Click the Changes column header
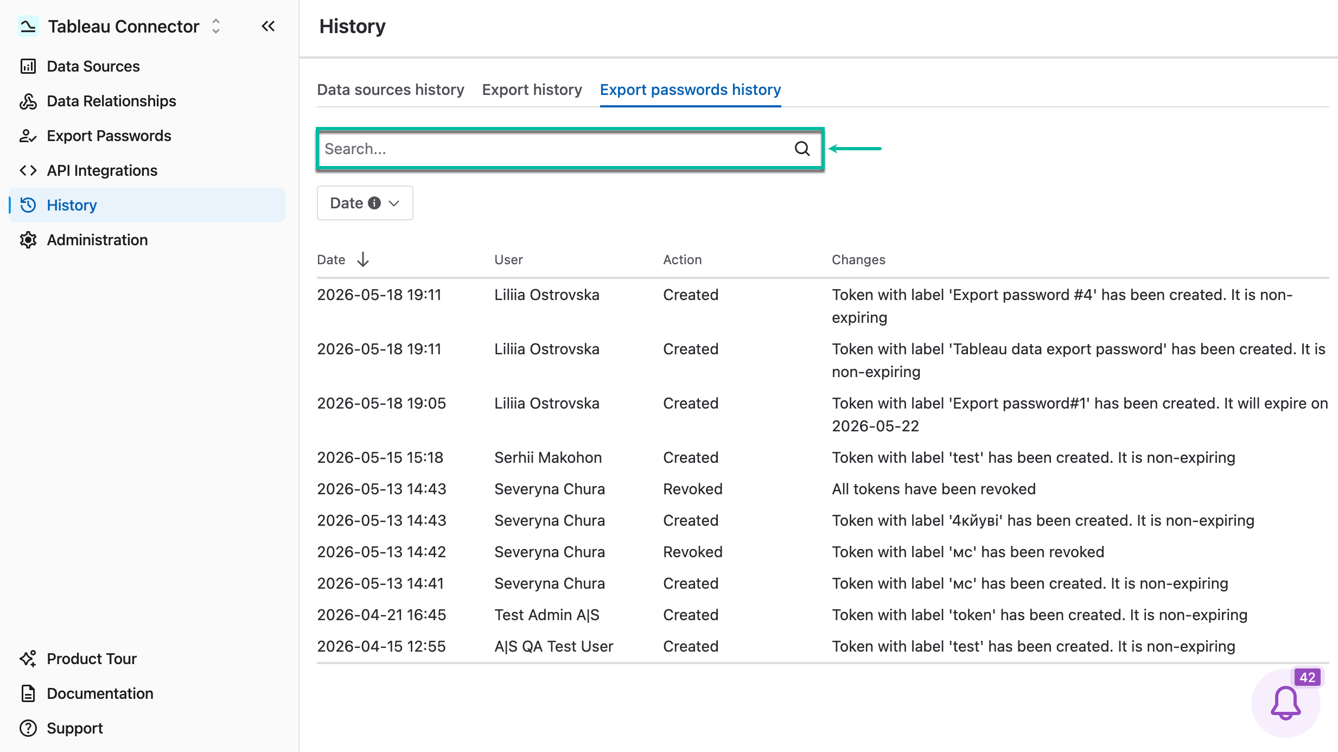Image resolution: width=1338 pixels, height=752 pixels. click(x=858, y=260)
